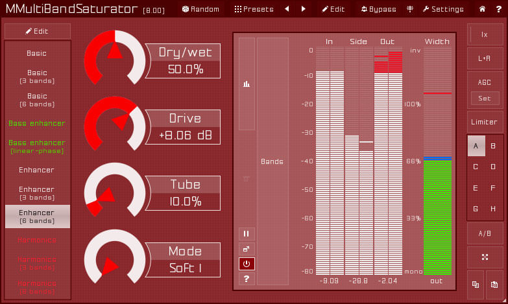Click the 1x oversampling button
This screenshot has height=304, width=508.
(x=485, y=34)
